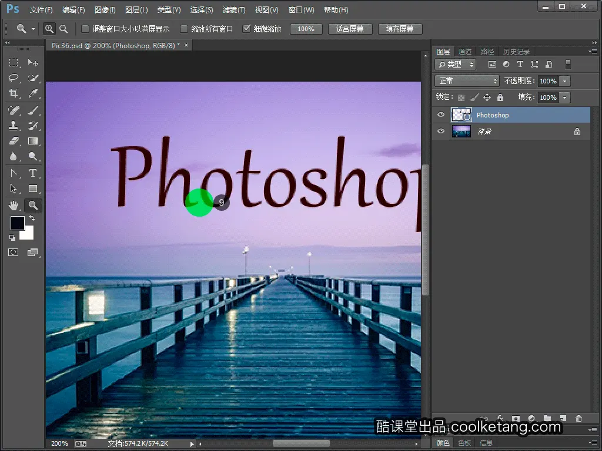Filter layers by smart objects
The width and height of the screenshot is (602, 451).
(549, 65)
